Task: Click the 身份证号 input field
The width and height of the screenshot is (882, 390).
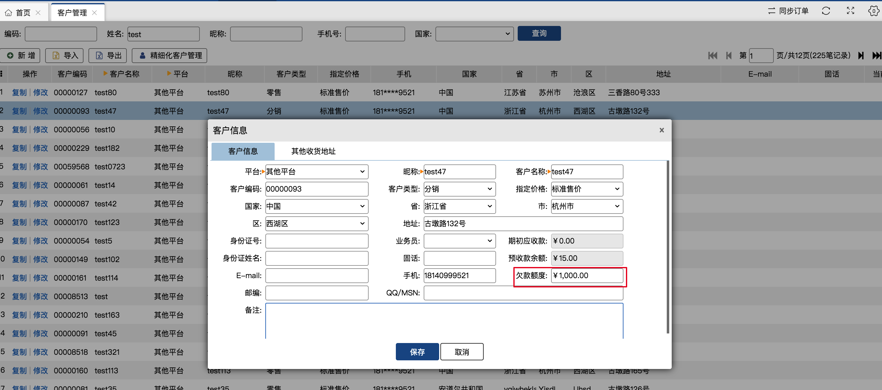Action: 317,241
